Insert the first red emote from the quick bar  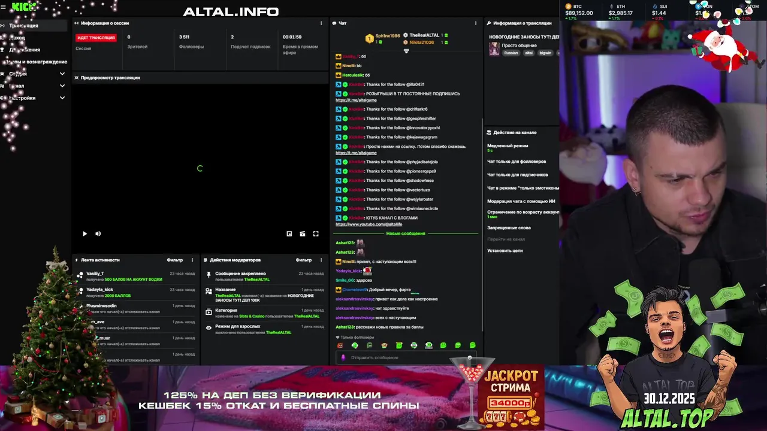[x=340, y=345]
